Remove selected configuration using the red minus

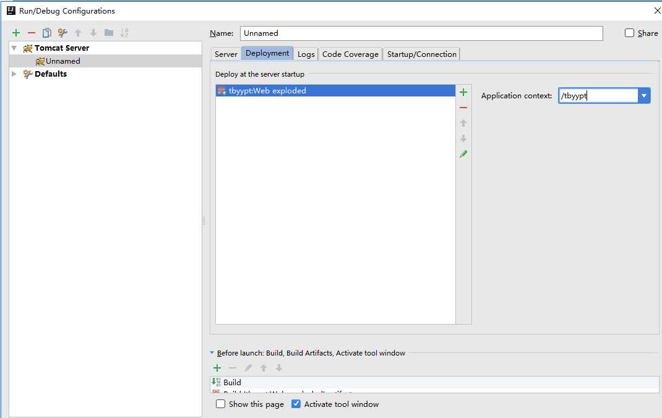pyautogui.click(x=31, y=33)
